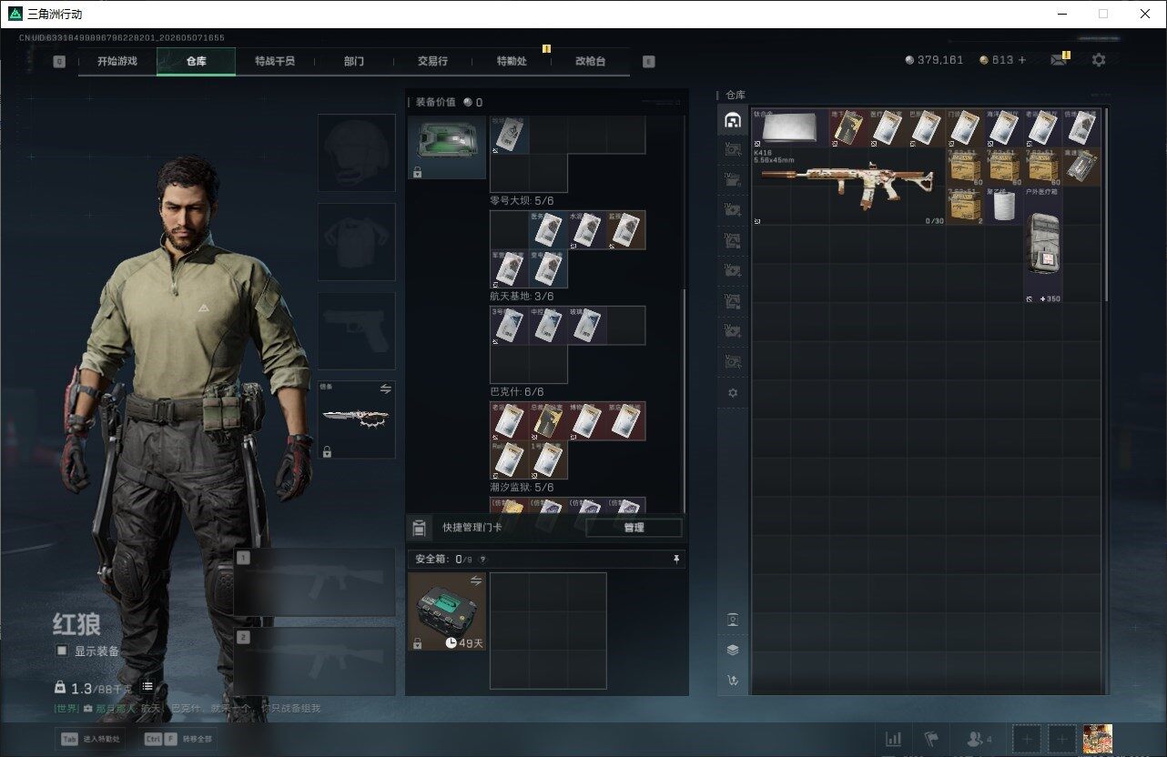Click the portrait icon in stash sidebar
Viewport: 1167px width, 757px height.
click(x=733, y=620)
